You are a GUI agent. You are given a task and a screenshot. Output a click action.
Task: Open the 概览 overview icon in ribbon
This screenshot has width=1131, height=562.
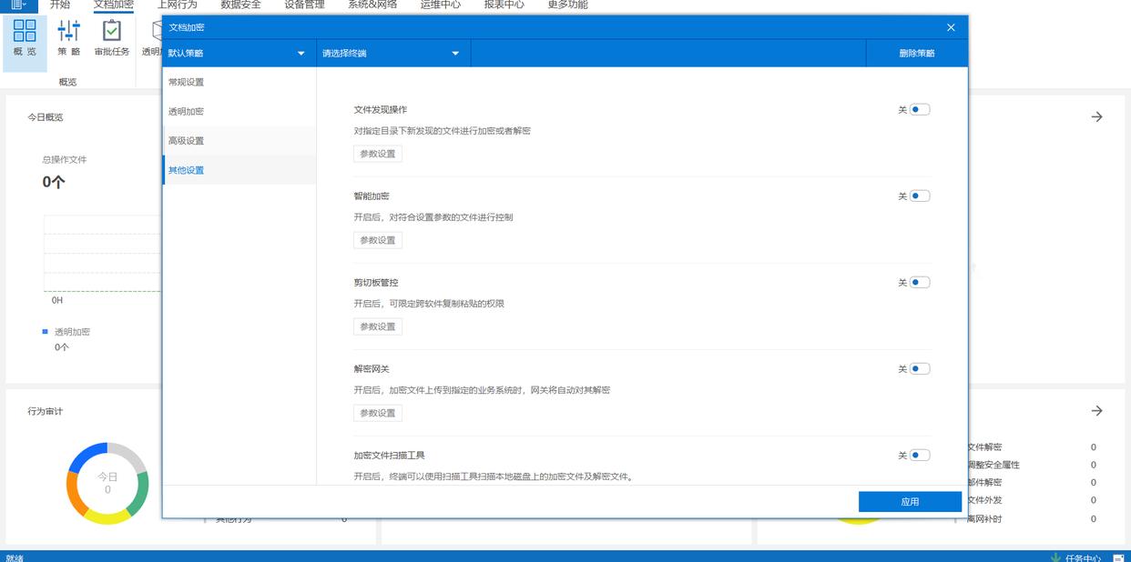click(25, 37)
